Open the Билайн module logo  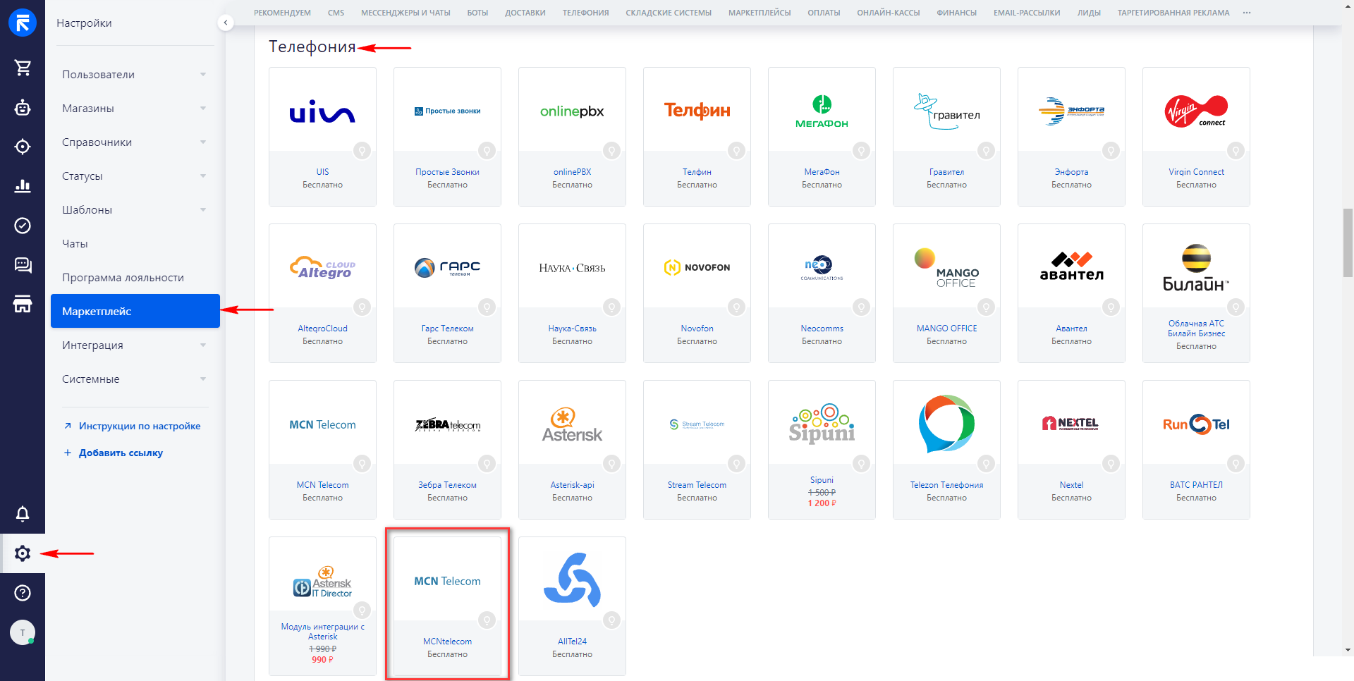pos(1196,266)
